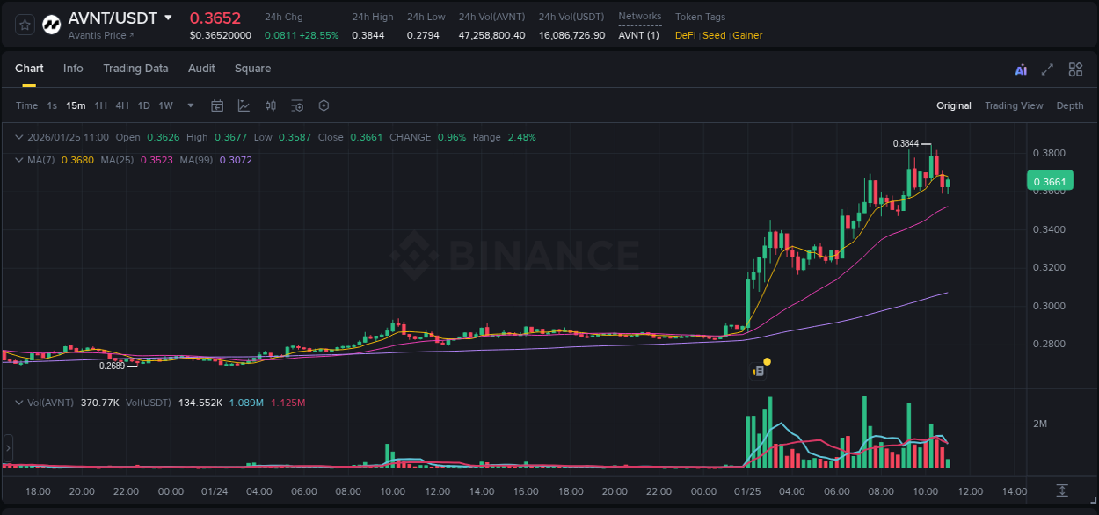This screenshot has height=515, width=1099.
Task: Switch to the Trading Data tab
Action: pyautogui.click(x=135, y=69)
